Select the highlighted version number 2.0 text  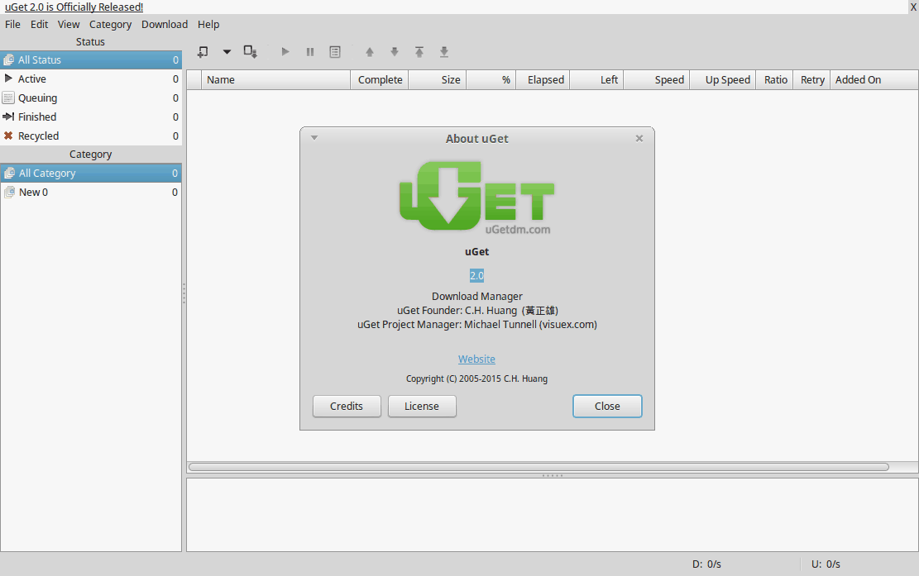coord(476,274)
